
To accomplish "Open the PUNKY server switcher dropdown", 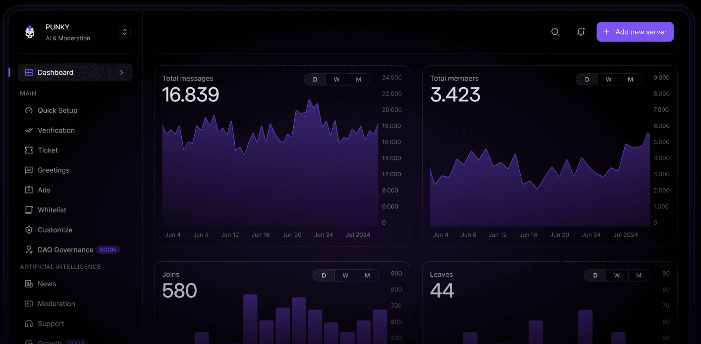I will pos(125,32).
